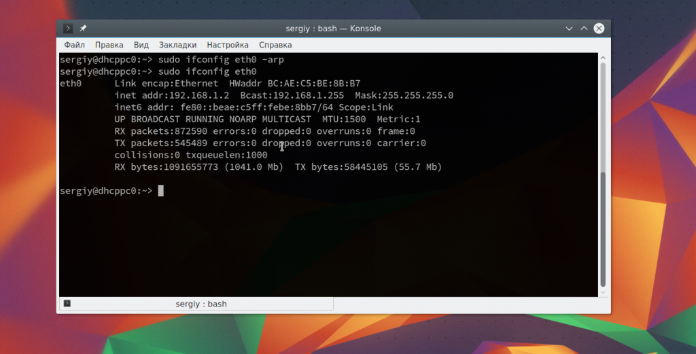Click 'inet addr:192.168.1.2' text
Viewport: 696px width, 354px height.
172,95
